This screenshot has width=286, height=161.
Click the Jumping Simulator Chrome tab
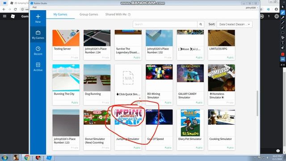coord(19,3)
